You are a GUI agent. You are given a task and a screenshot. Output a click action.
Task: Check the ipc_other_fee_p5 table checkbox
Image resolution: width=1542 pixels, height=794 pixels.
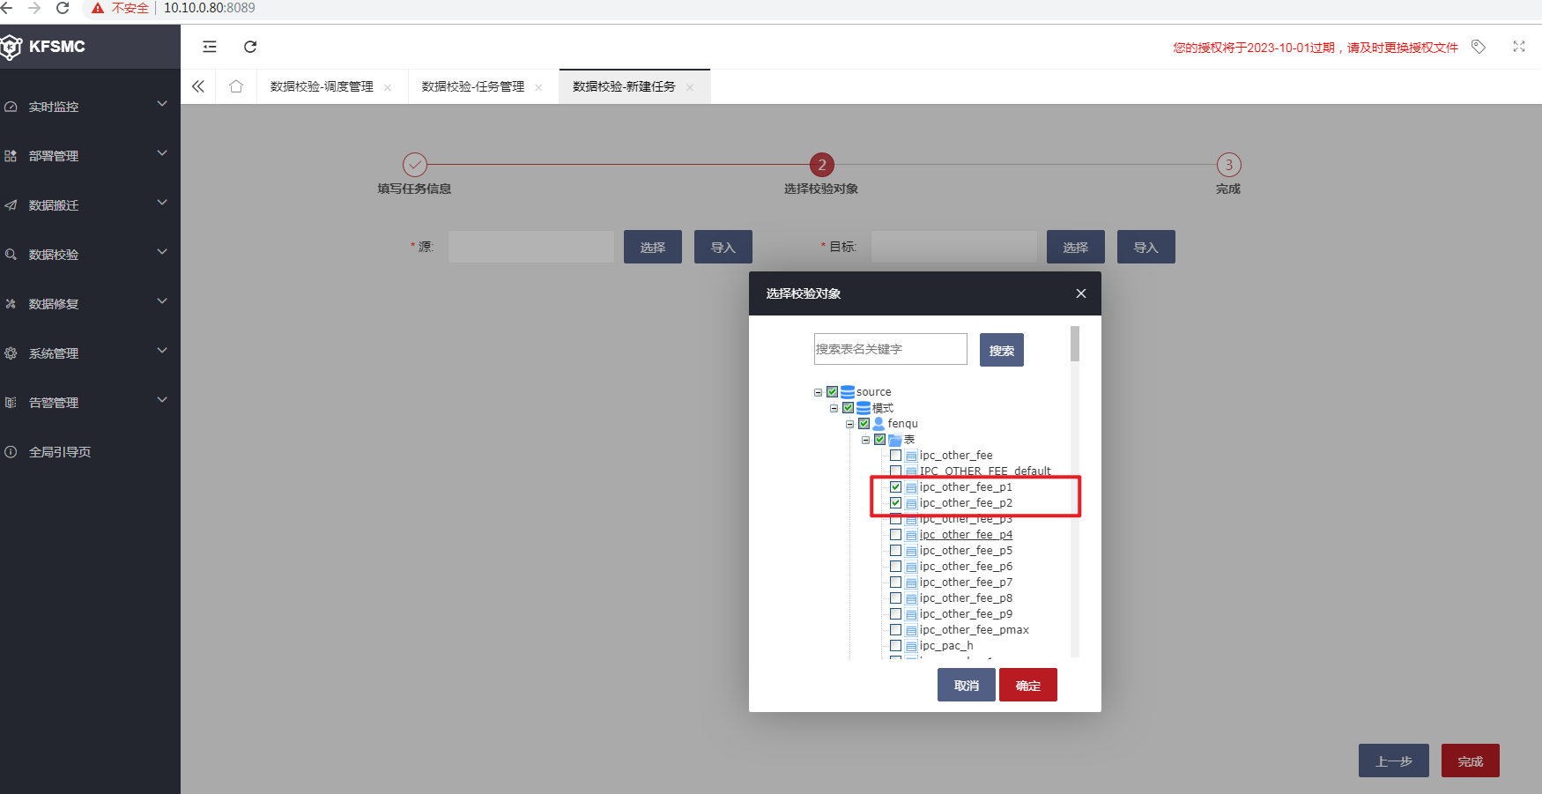pos(895,551)
